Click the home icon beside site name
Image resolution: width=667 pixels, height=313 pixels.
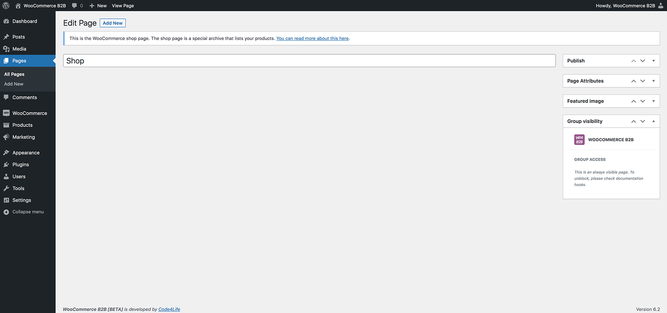(18, 6)
